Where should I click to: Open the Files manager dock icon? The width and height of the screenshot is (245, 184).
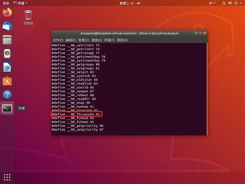[7, 40]
